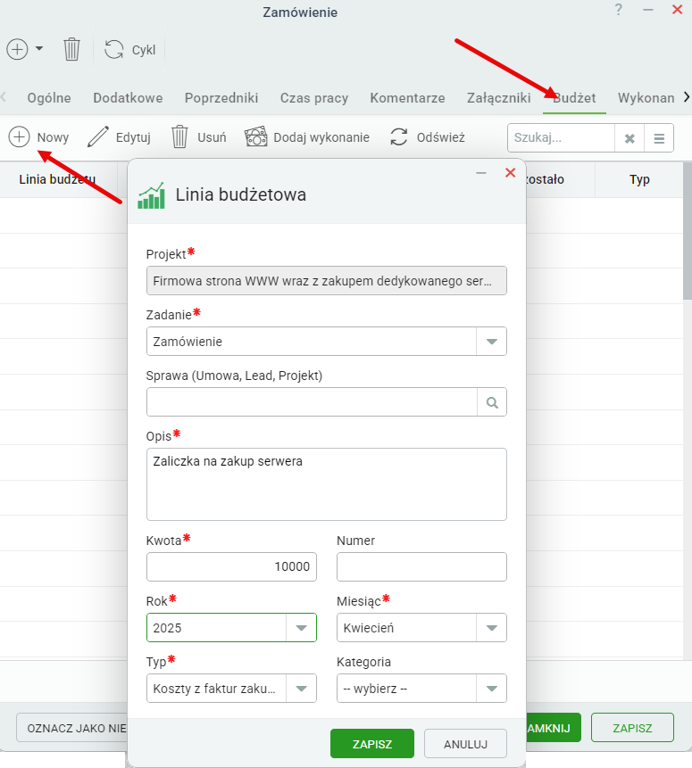Image resolution: width=692 pixels, height=768 pixels.
Task: Click Nowy to add a budget line
Action: [x=38, y=137]
